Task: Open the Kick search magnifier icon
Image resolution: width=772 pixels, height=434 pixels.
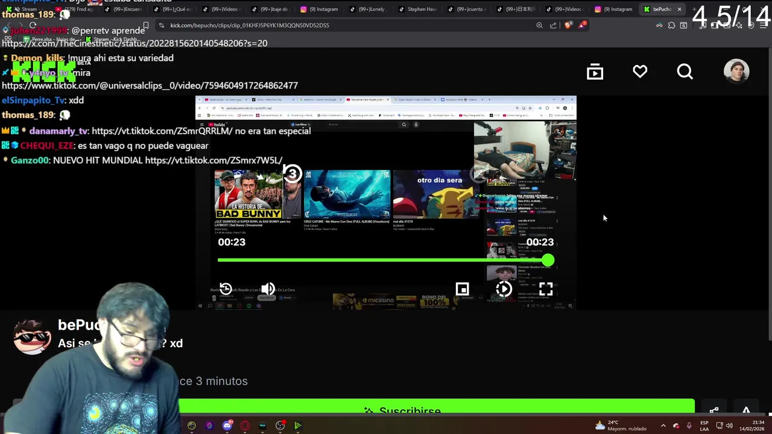Action: (685, 72)
